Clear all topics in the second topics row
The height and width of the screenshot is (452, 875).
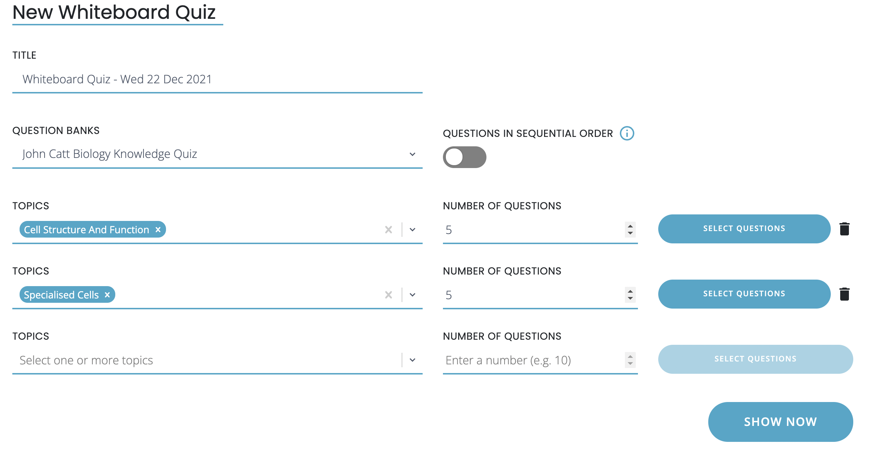[389, 295]
